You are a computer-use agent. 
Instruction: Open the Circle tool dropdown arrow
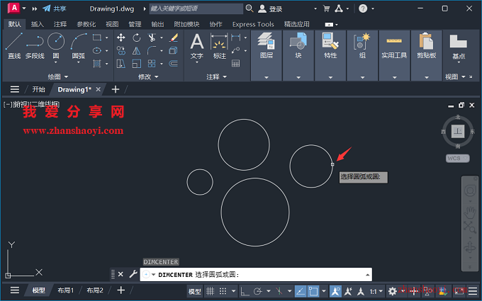tap(56, 62)
